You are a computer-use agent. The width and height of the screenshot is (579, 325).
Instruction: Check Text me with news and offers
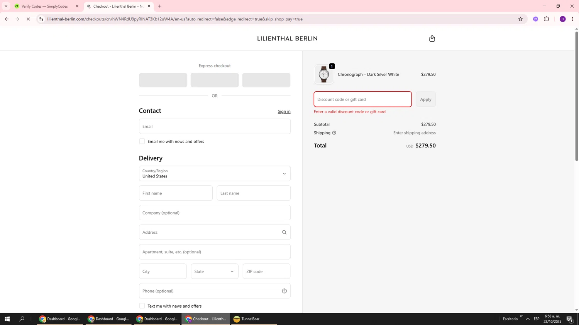(142, 306)
